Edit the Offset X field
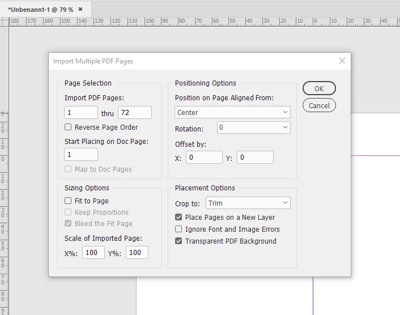The width and height of the screenshot is (400, 315). click(204, 157)
